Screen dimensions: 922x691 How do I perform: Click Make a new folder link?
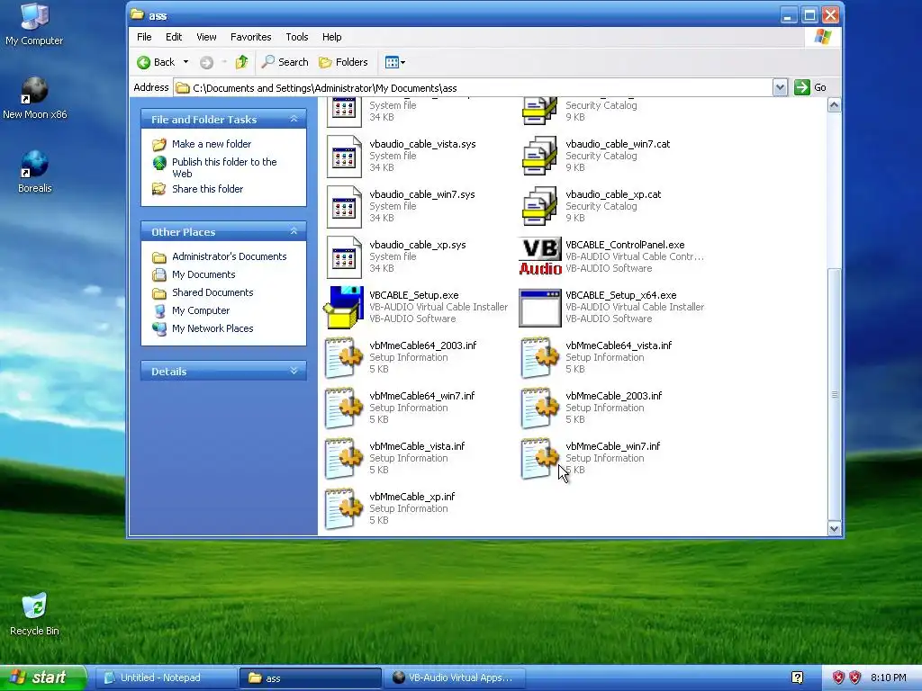(x=212, y=144)
